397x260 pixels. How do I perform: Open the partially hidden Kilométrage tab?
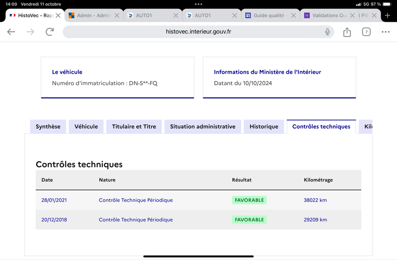click(366, 127)
